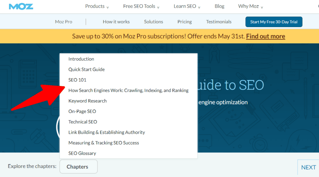
Task: Select How Search Engines Work chapter
Action: (x=128, y=90)
